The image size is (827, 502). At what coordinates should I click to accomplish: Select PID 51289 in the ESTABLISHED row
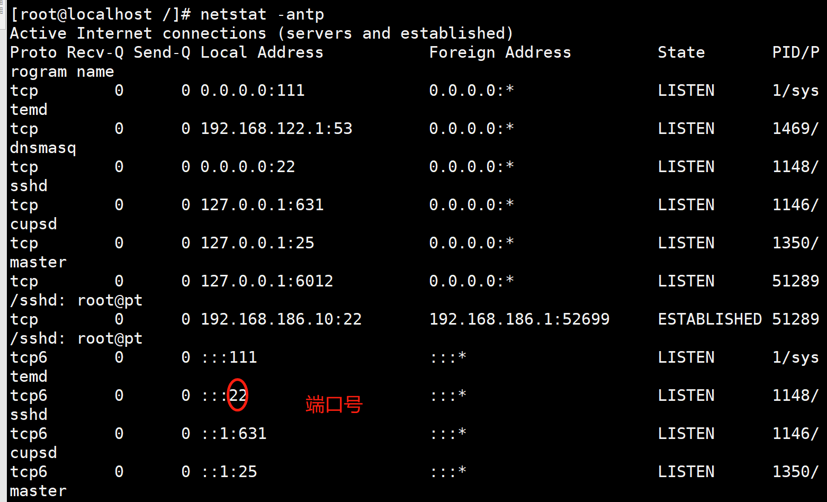[796, 319]
